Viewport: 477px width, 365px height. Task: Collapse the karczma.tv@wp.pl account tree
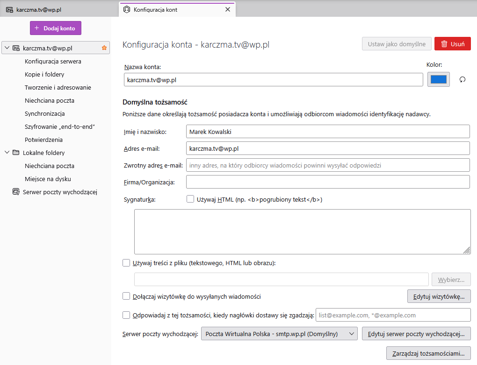7,48
